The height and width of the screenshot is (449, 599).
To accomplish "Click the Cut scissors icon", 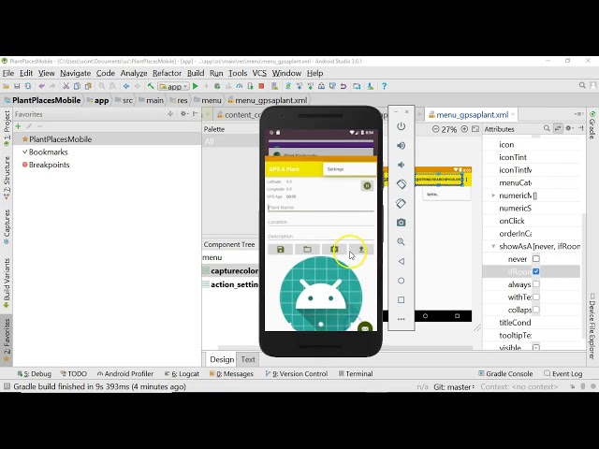I will 66,86.
